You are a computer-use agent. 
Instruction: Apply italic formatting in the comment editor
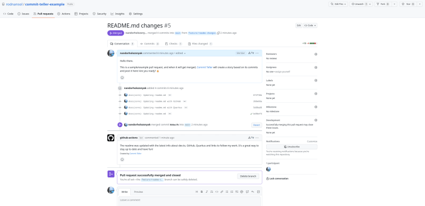(x=207, y=192)
